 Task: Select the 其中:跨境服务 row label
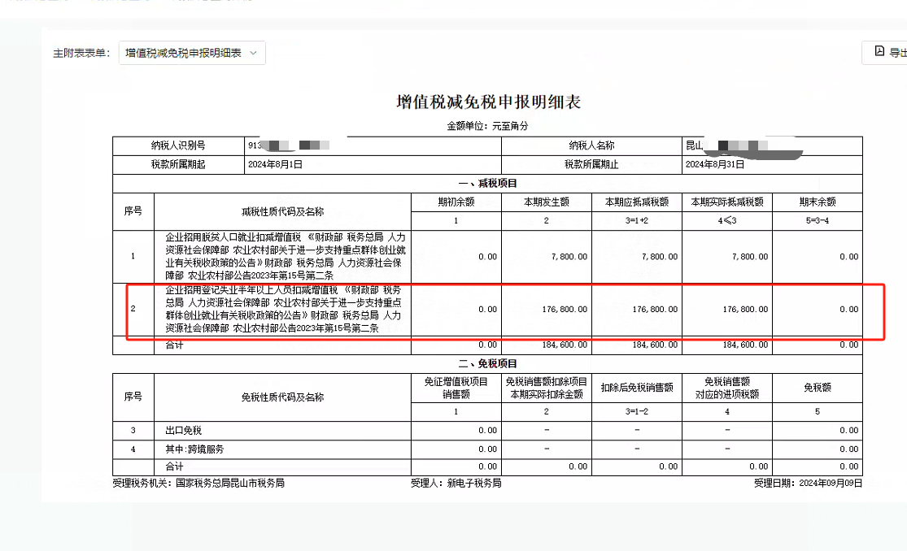194,449
